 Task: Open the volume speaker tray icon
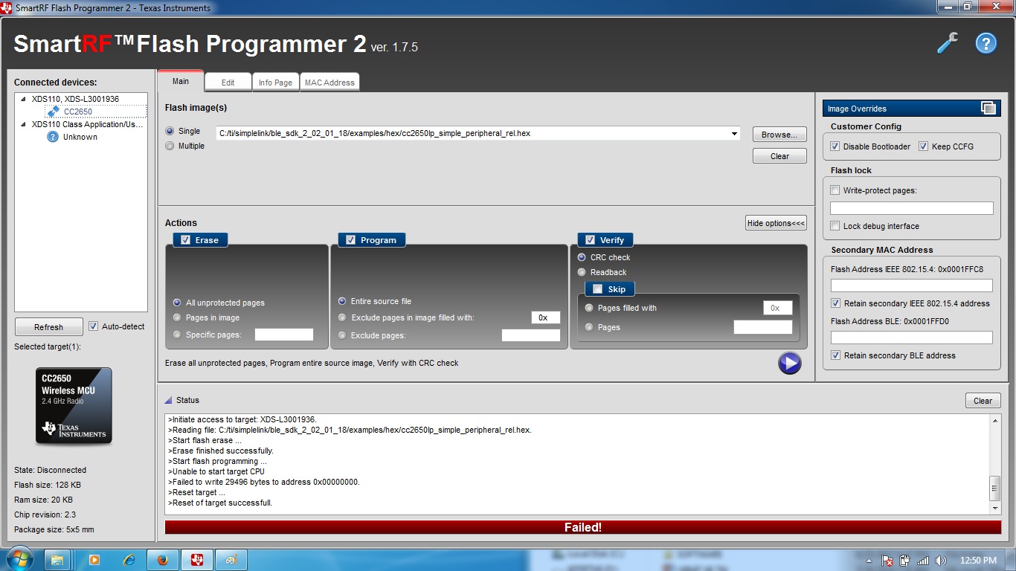941,560
